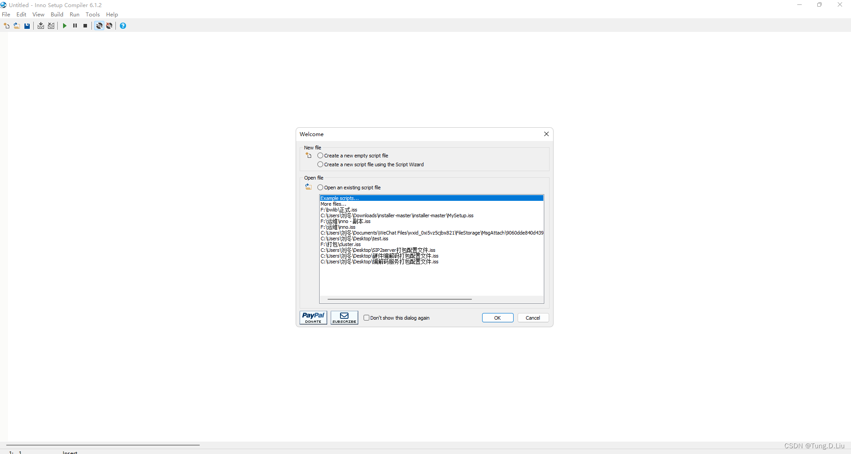Select F:\运维\inno.iss entry
The height and width of the screenshot is (454, 851).
[x=431, y=227]
